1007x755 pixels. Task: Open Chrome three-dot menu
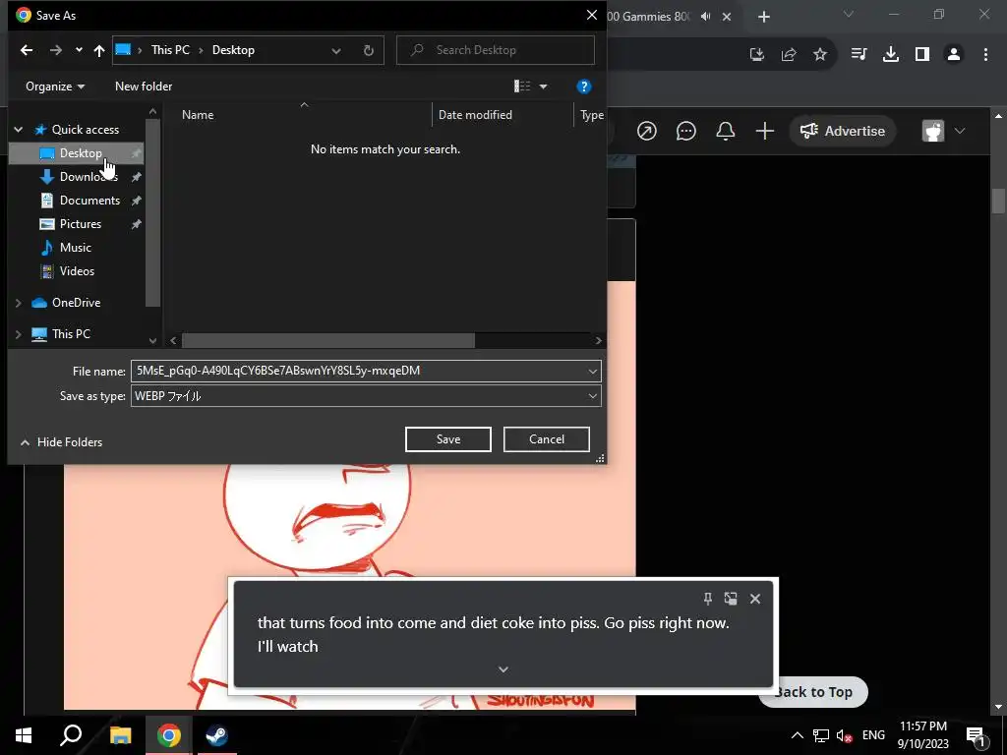(985, 55)
